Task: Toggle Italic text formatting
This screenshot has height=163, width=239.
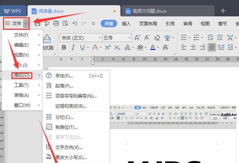Action: (73, 48)
